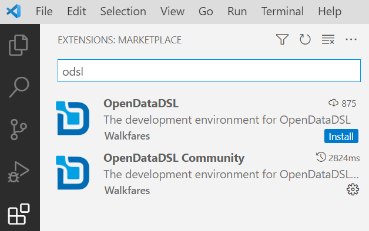
Task: Click the filter extensions funnel icon
Action: click(x=282, y=39)
